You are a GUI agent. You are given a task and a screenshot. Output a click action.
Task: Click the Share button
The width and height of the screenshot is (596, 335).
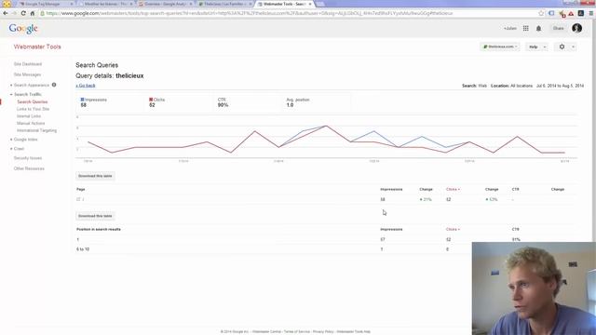pyautogui.click(x=559, y=28)
